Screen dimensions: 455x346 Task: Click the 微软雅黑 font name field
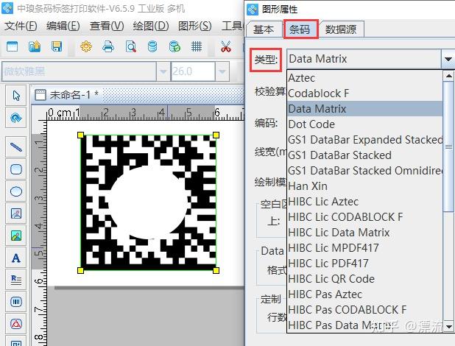coord(79,71)
